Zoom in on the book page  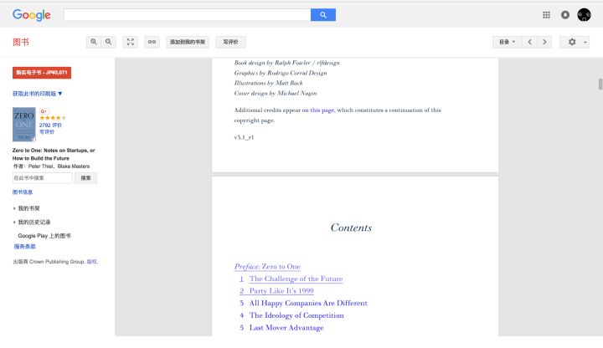pos(94,42)
